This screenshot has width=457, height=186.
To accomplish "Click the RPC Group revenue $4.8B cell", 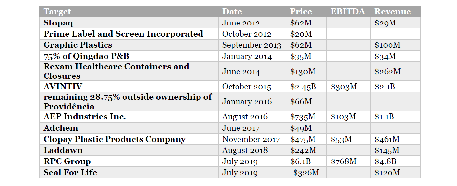I will tap(385, 161).
